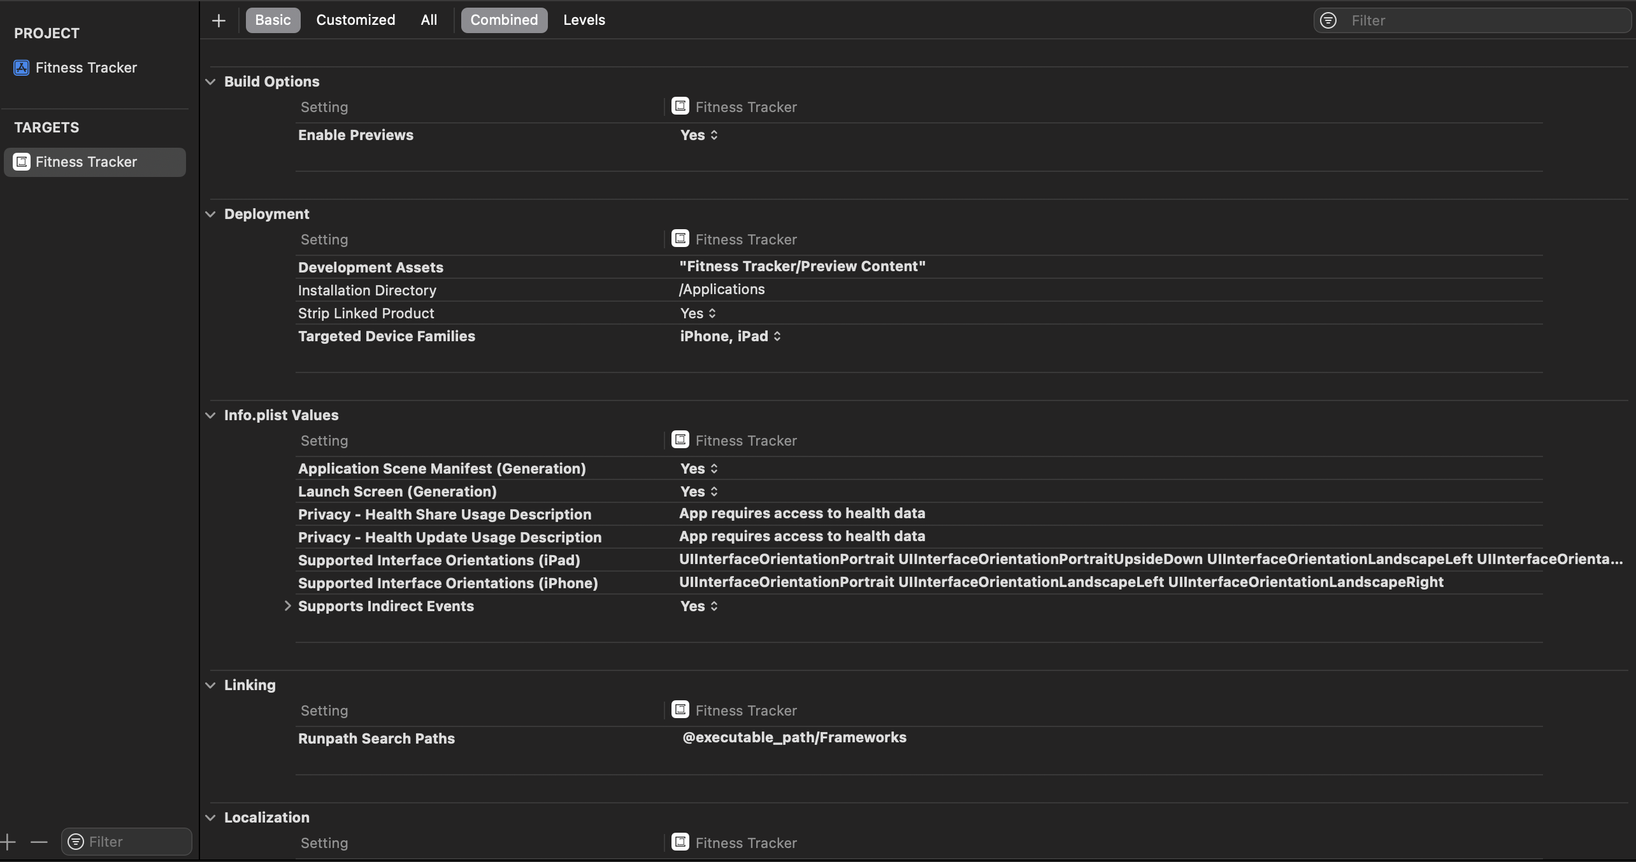Collapse the Build Options section
This screenshot has height=862, width=1636.
point(210,81)
